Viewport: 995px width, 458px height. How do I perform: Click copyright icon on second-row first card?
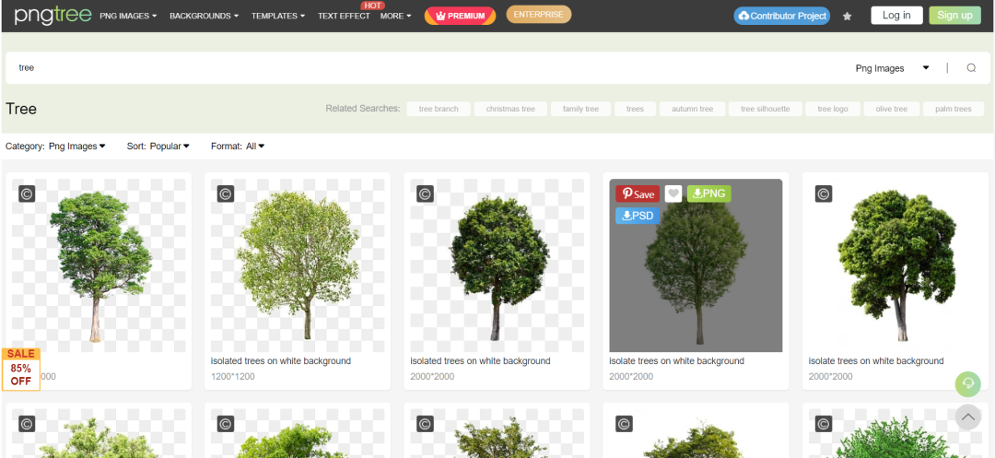pos(27,424)
